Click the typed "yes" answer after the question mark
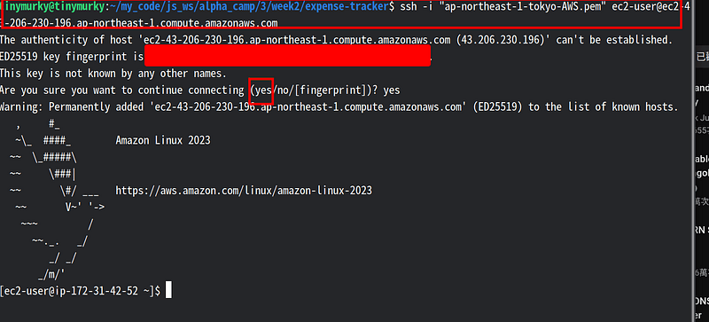The width and height of the screenshot is (709, 322). [x=392, y=90]
